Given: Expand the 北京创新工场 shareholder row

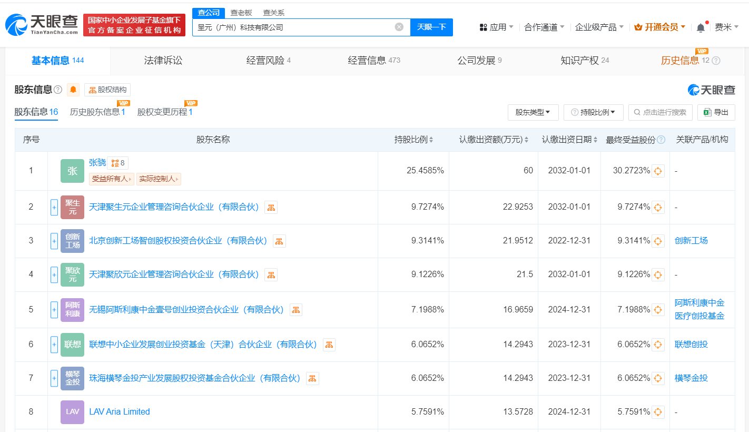Looking at the screenshot, I should (54, 241).
